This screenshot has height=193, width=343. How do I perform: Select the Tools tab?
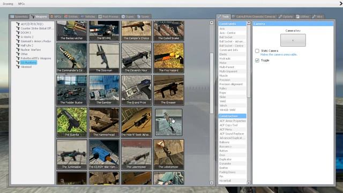point(223,17)
